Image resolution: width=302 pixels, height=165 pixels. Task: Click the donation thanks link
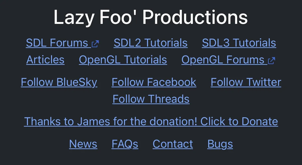click(151, 121)
